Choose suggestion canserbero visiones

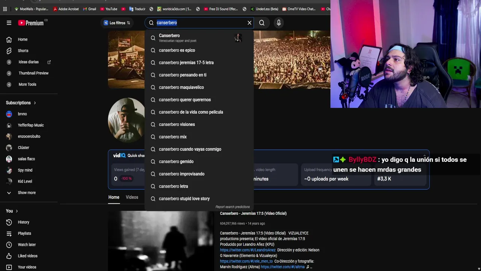[199, 125]
